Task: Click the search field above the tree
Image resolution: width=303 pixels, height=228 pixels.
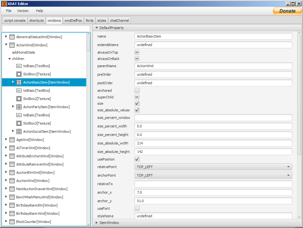Action: point(46,28)
